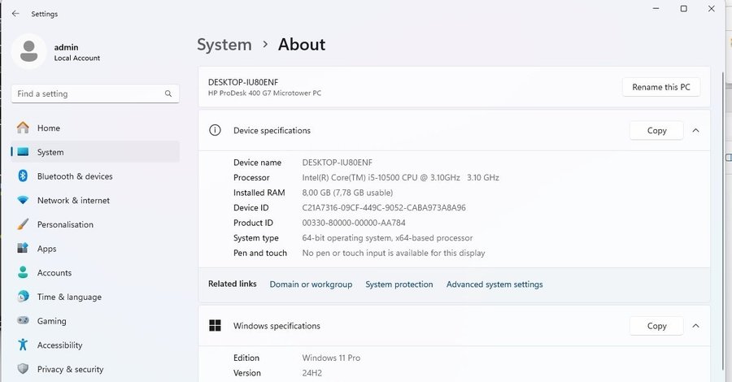732x382 pixels.
Task: Collapse the Windows specifications section
Action: point(695,326)
